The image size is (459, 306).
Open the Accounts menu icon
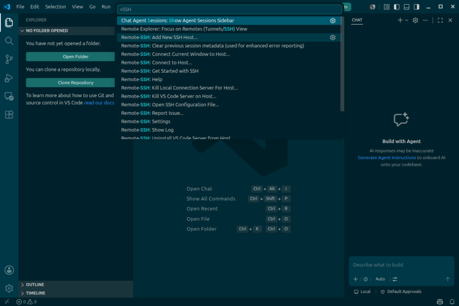9,270
